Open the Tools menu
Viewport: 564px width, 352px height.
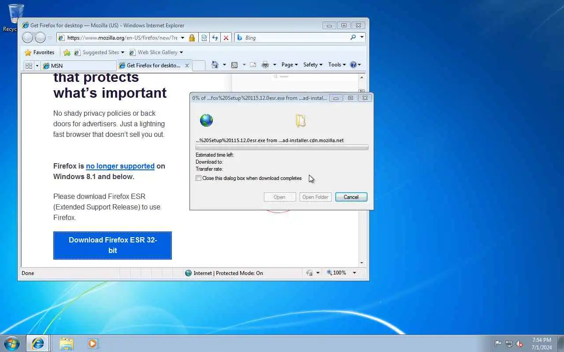coord(337,65)
